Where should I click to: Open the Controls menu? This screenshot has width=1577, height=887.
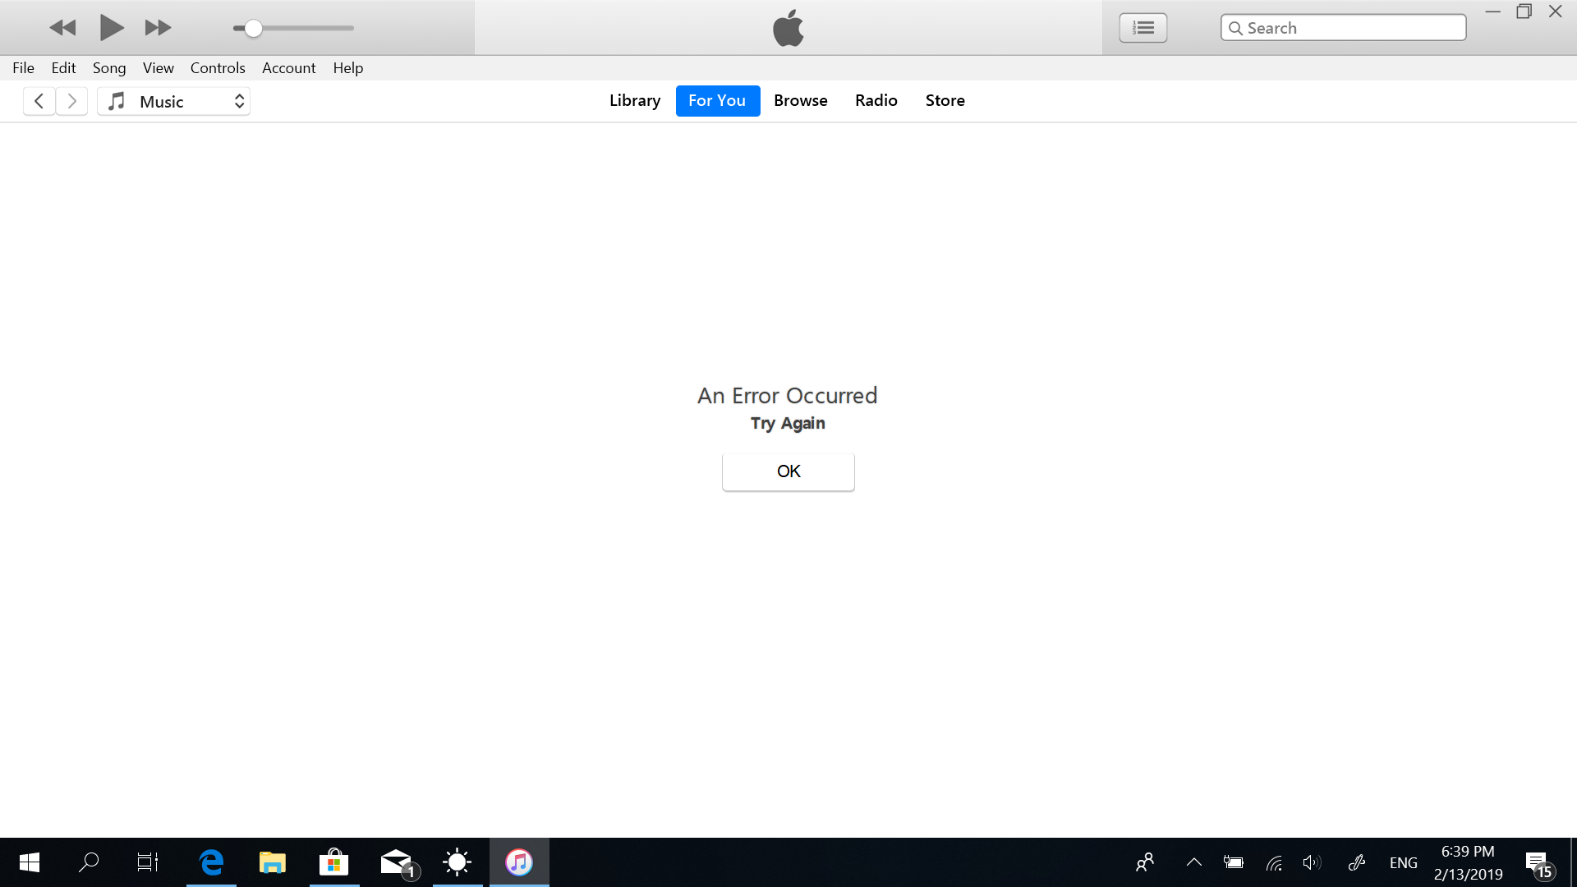coord(218,68)
